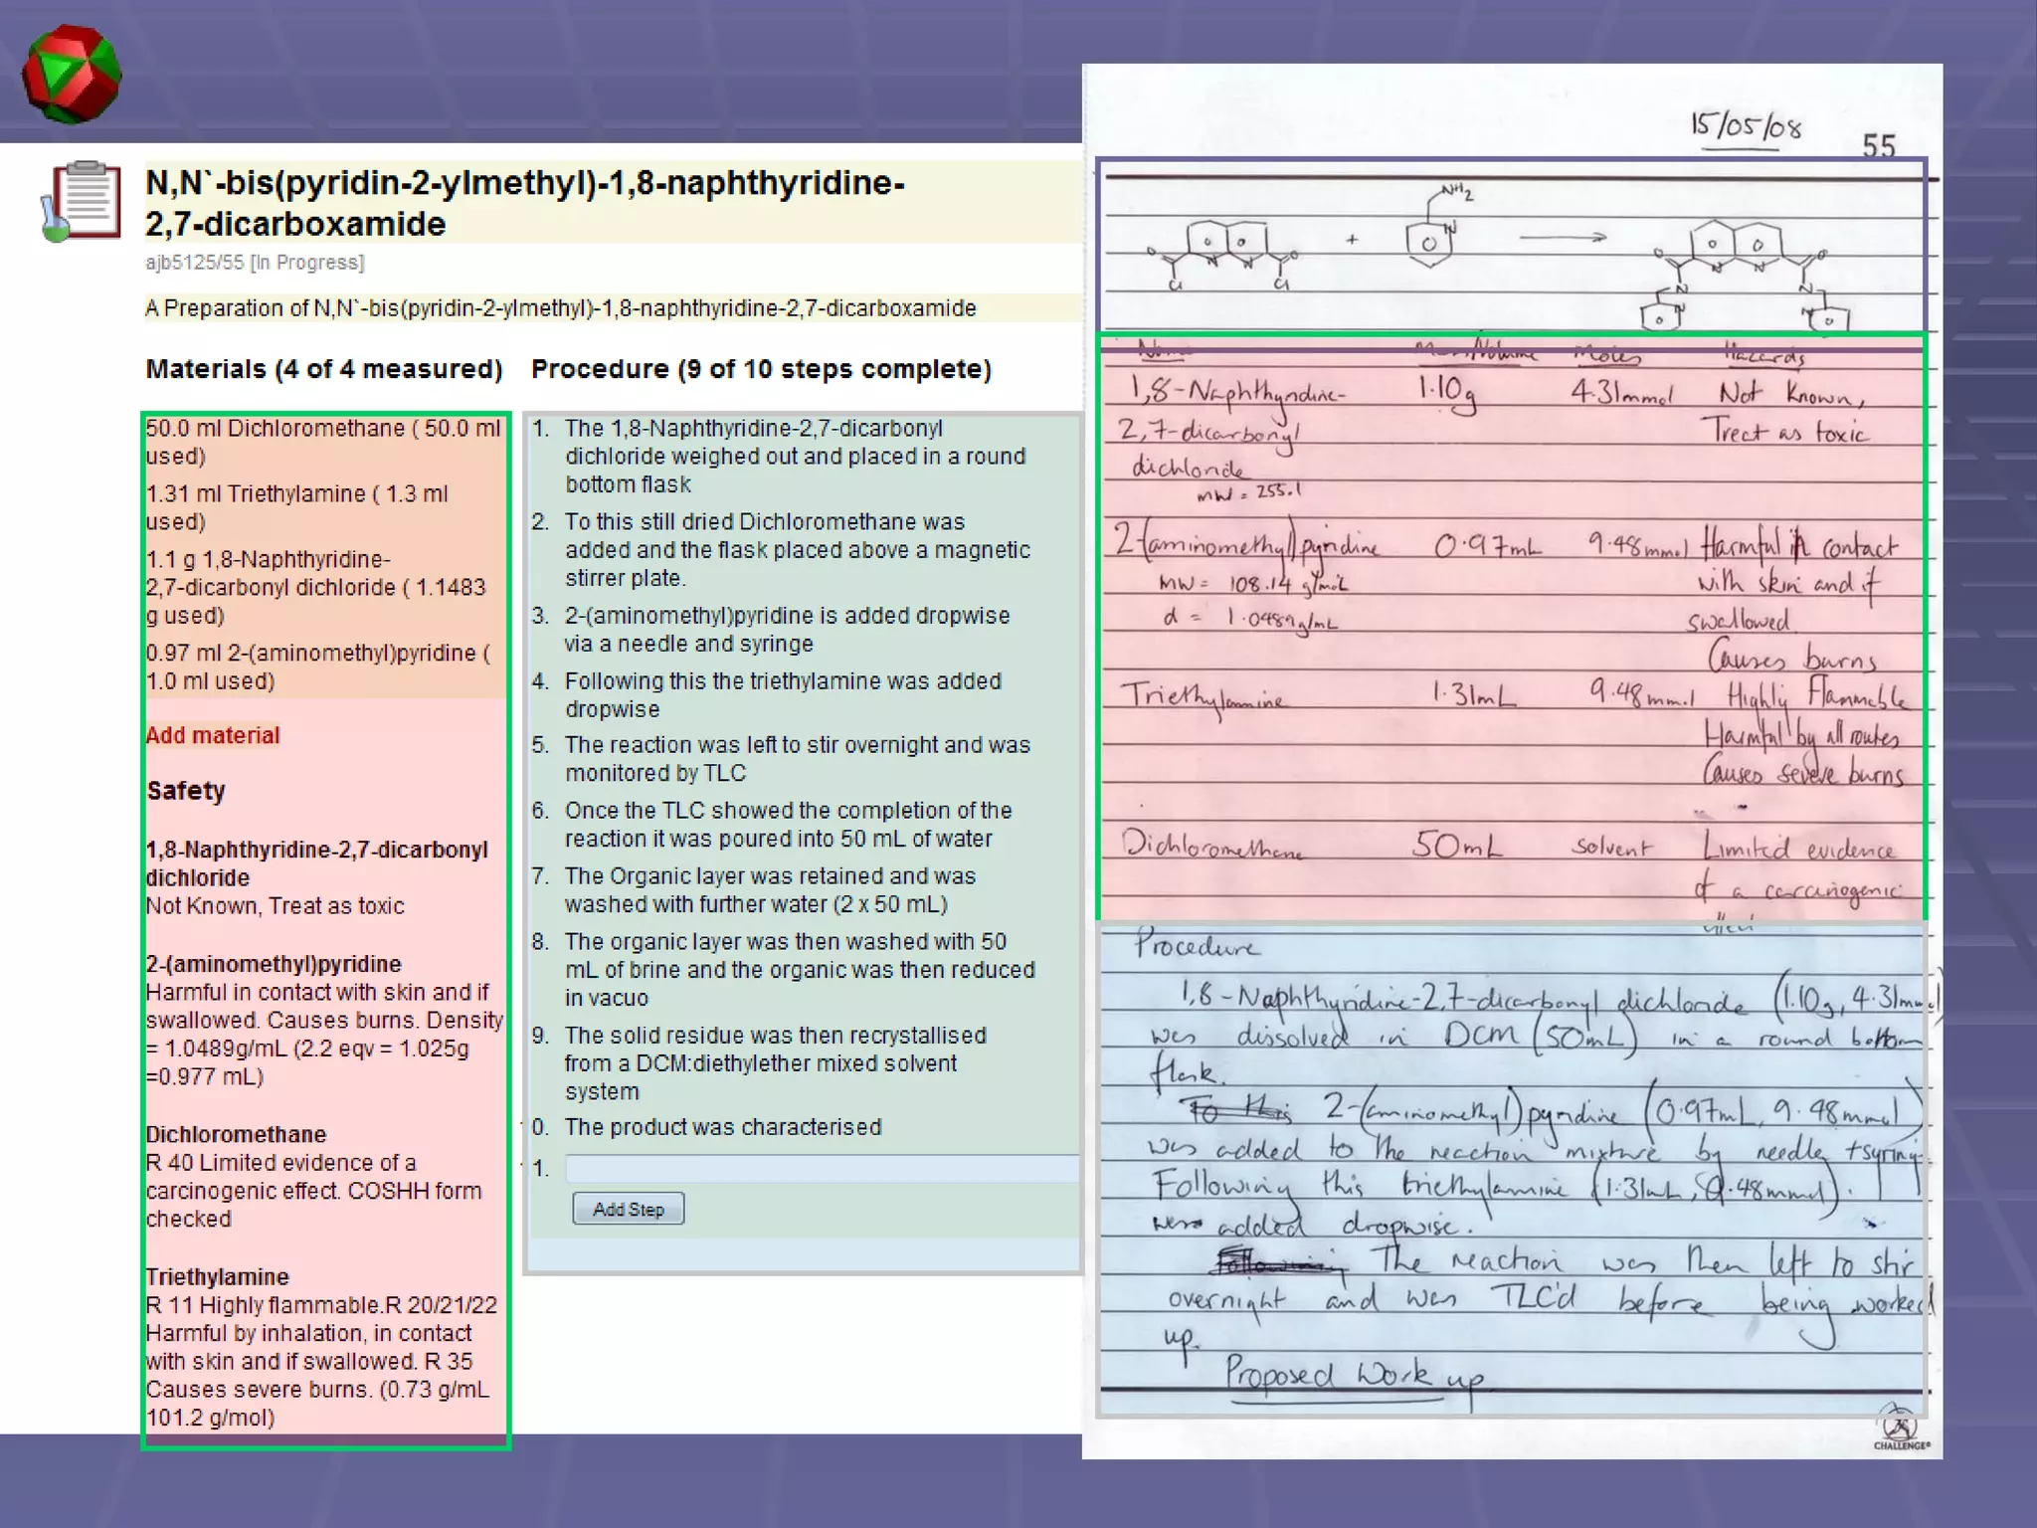2037x1528 pixels.
Task: Click the step 'The product was characterised'
Action: point(722,1127)
